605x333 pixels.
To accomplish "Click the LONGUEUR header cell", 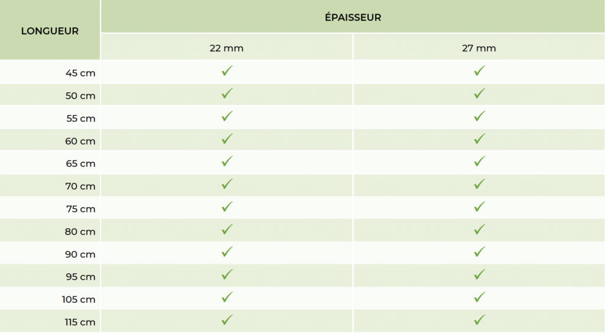I will tap(50, 31).
